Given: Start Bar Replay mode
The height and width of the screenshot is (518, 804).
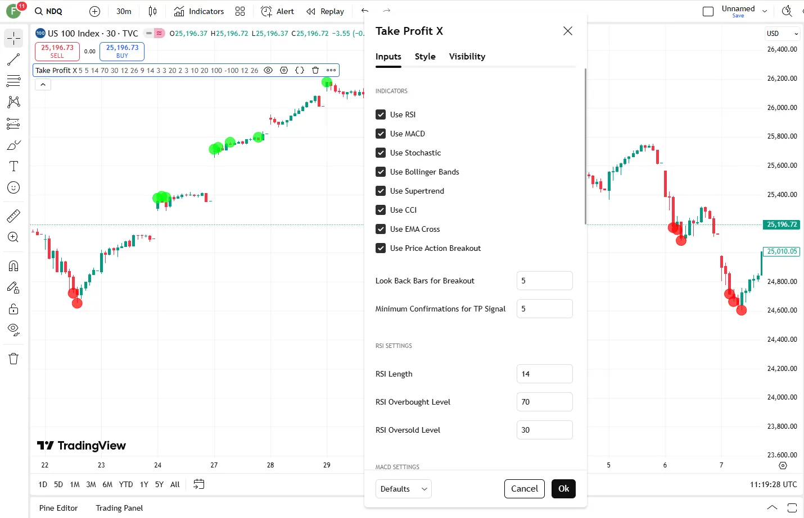Looking at the screenshot, I should (x=325, y=11).
